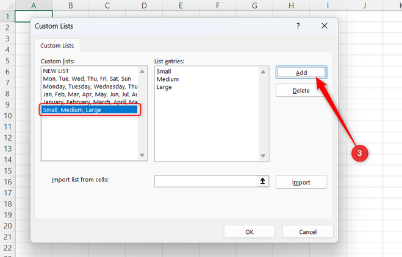Confirm the dialog with OK
This screenshot has width=402, height=257.
click(x=249, y=232)
